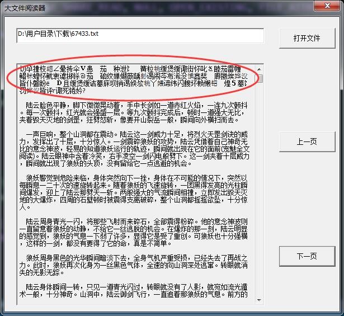Click the paragraph starting 陆云身体瞬间一转
This screenshot has height=316, width=344.
(133, 291)
